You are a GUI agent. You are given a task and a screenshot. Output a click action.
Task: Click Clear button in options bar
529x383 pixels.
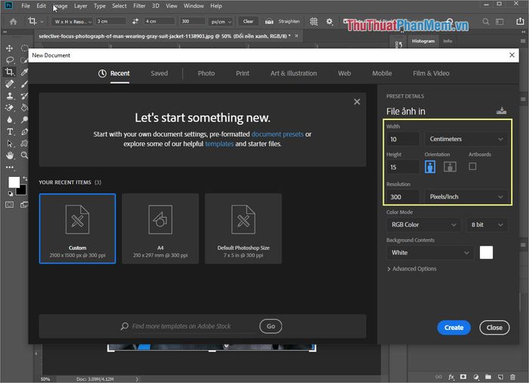click(x=248, y=21)
